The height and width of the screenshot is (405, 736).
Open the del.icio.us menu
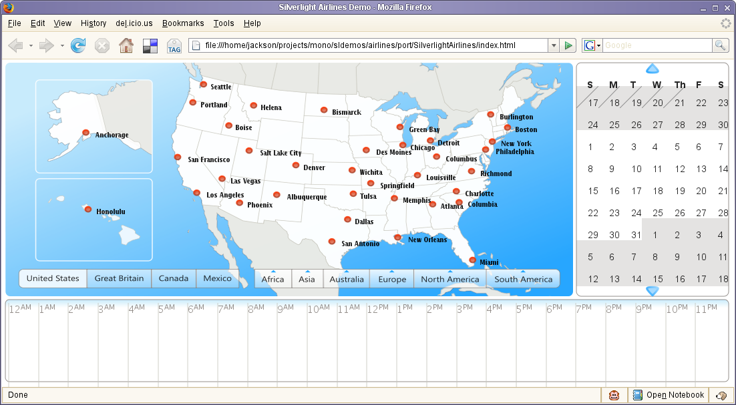[134, 23]
